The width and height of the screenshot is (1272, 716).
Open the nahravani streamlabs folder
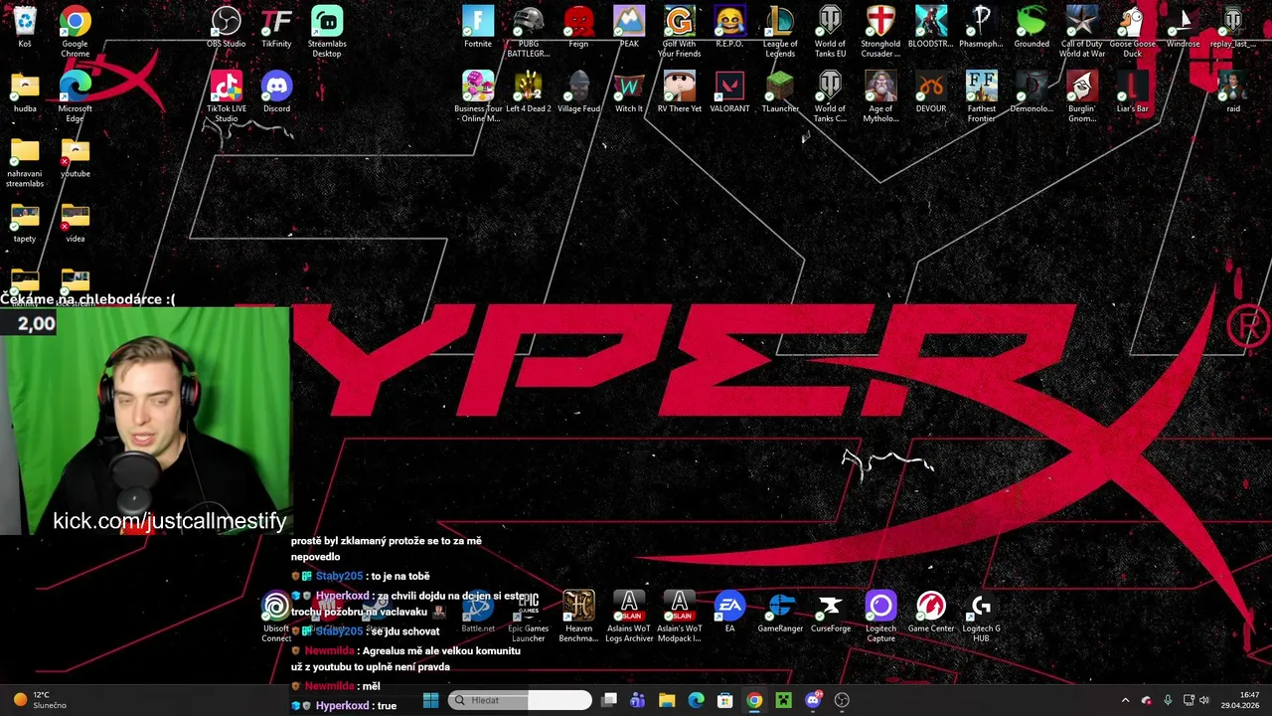(25, 162)
